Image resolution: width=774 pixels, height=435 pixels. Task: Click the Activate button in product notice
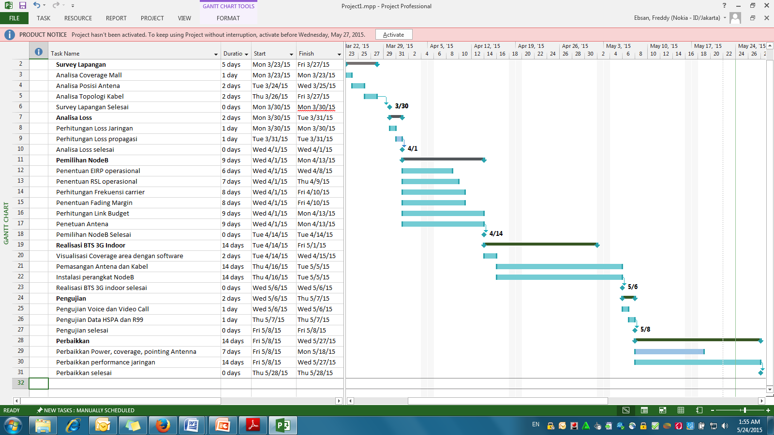393,34
